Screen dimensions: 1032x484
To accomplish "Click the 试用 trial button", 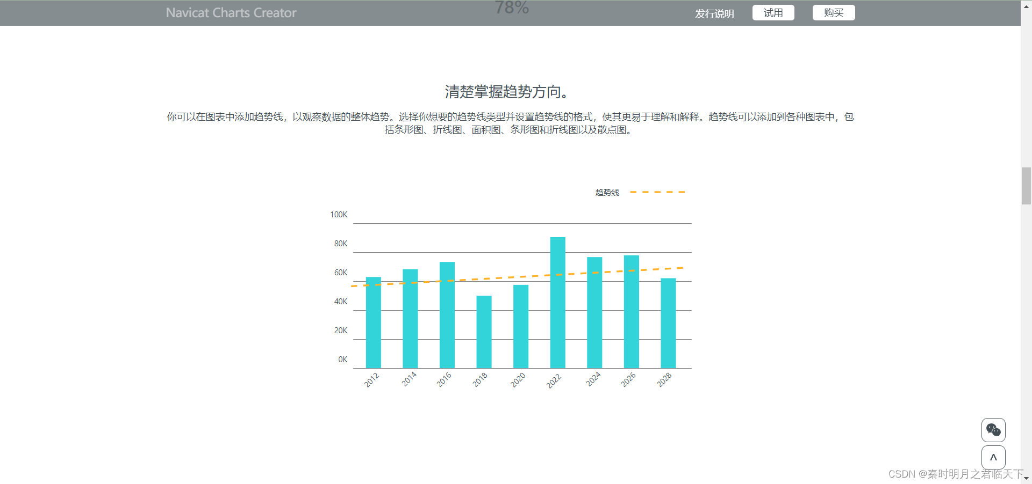I will (773, 13).
